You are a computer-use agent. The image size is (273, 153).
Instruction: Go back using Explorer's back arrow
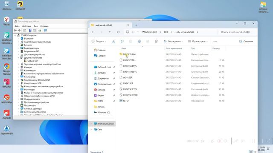click(x=93, y=32)
